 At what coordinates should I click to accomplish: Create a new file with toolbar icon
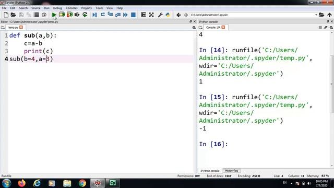(6, 15)
